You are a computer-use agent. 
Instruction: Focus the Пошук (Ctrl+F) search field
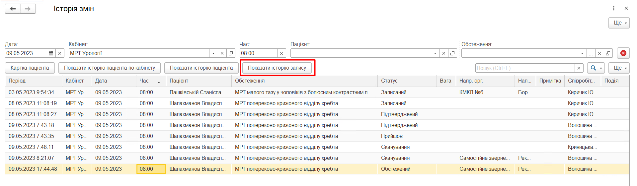point(524,68)
